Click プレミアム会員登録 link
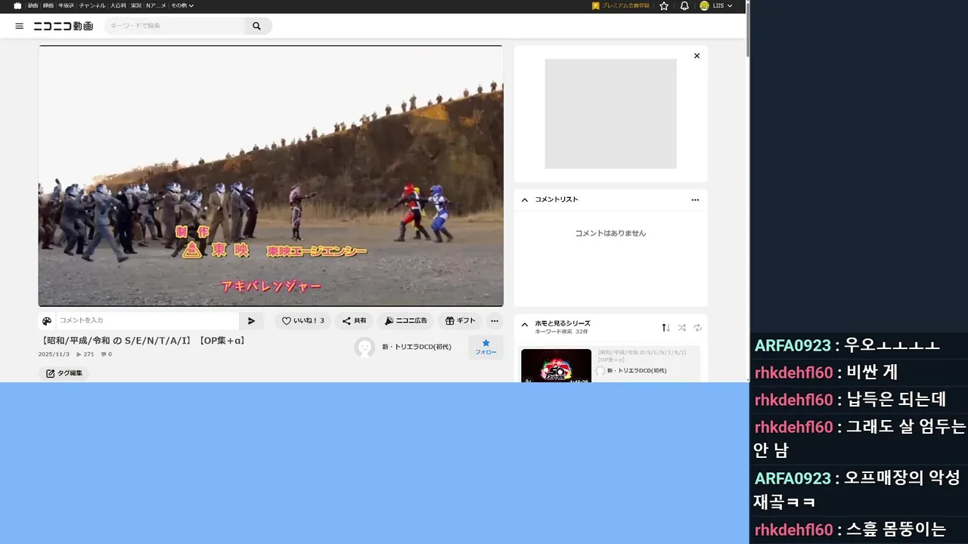Image resolution: width=968 pixels, height=544 pixels. click(621, 5)
